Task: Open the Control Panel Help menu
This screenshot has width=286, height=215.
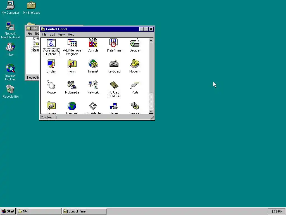Action: coord(71,34)
